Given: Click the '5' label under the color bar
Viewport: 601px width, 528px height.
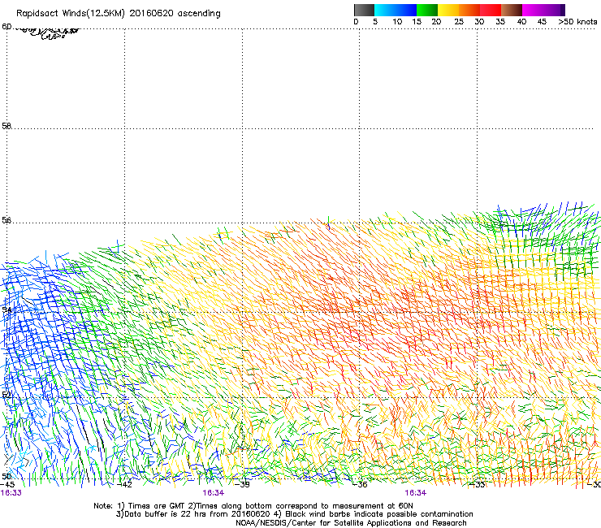Looking at the screenshot, I should point(375,22).
